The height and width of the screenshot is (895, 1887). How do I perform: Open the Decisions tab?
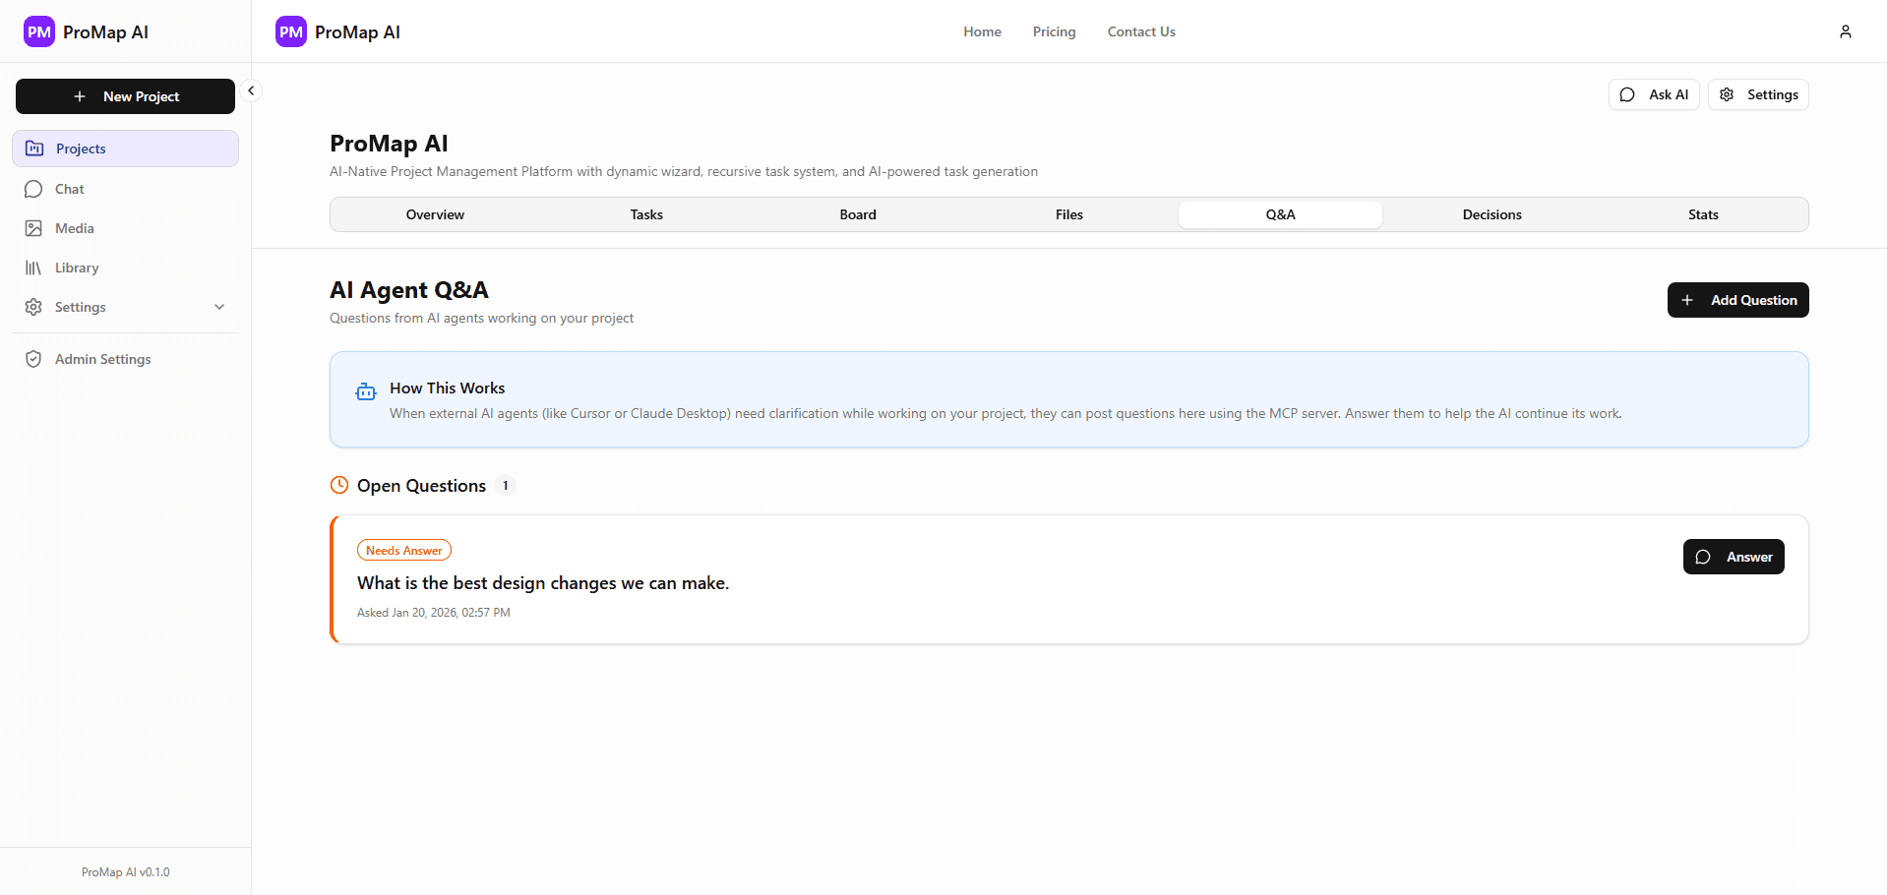click(1491, 213)
